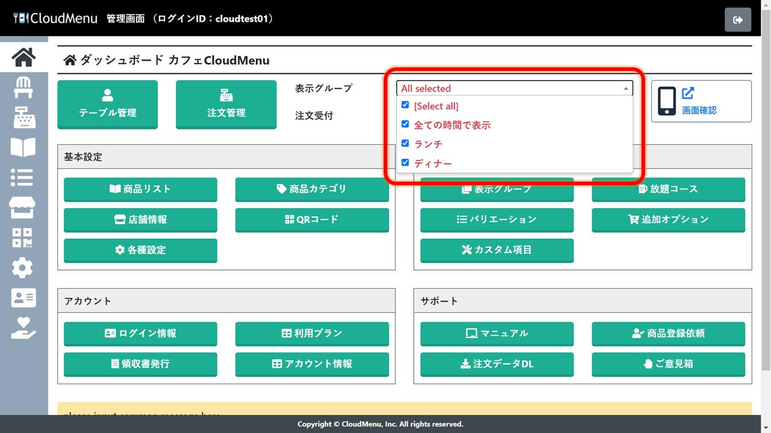Click the CloudMenu logo in the header

click(55, 18)
